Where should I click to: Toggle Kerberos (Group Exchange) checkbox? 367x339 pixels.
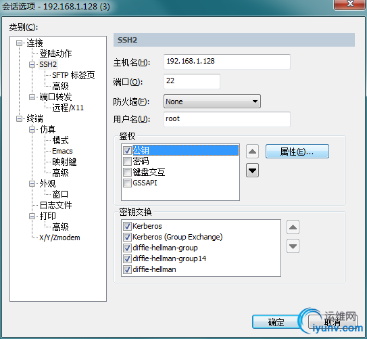point(127,237)
